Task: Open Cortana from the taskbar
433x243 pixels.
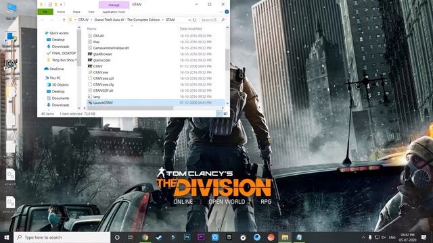Action: pyautogui.click(x=117, y=237)
